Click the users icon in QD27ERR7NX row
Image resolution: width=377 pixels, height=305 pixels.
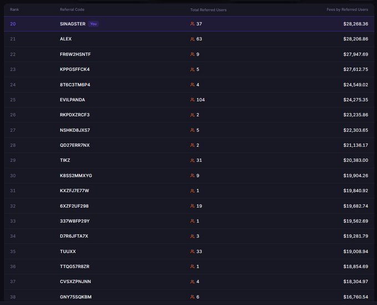click(192, 145)
